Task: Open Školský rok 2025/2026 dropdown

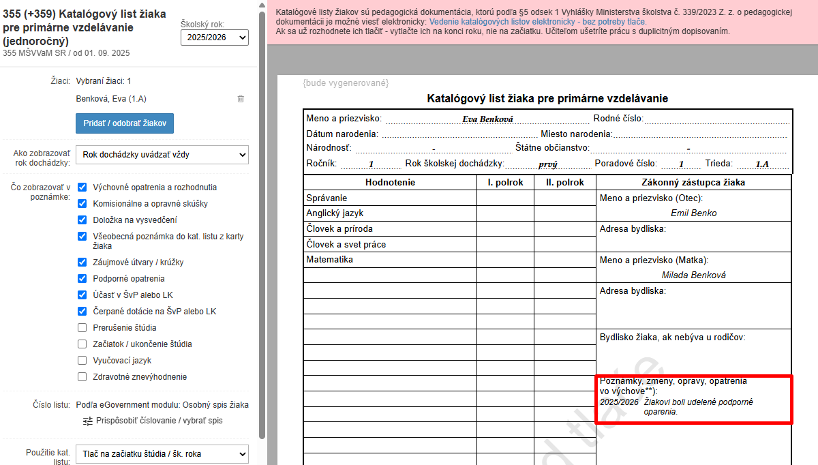Action: pyautogui.click(x=215, y=38)
